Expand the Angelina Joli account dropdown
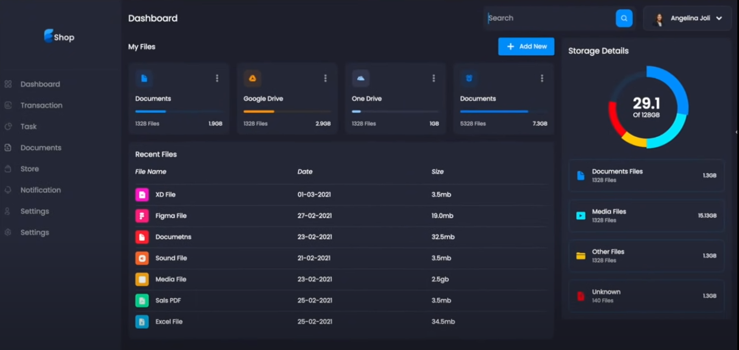The width and height of the screenshot is (739, 350). click(x=719, y=18)
